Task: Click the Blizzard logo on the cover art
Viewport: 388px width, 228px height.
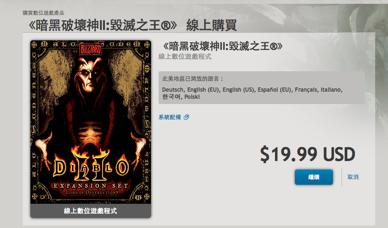Action: [91, 49]
